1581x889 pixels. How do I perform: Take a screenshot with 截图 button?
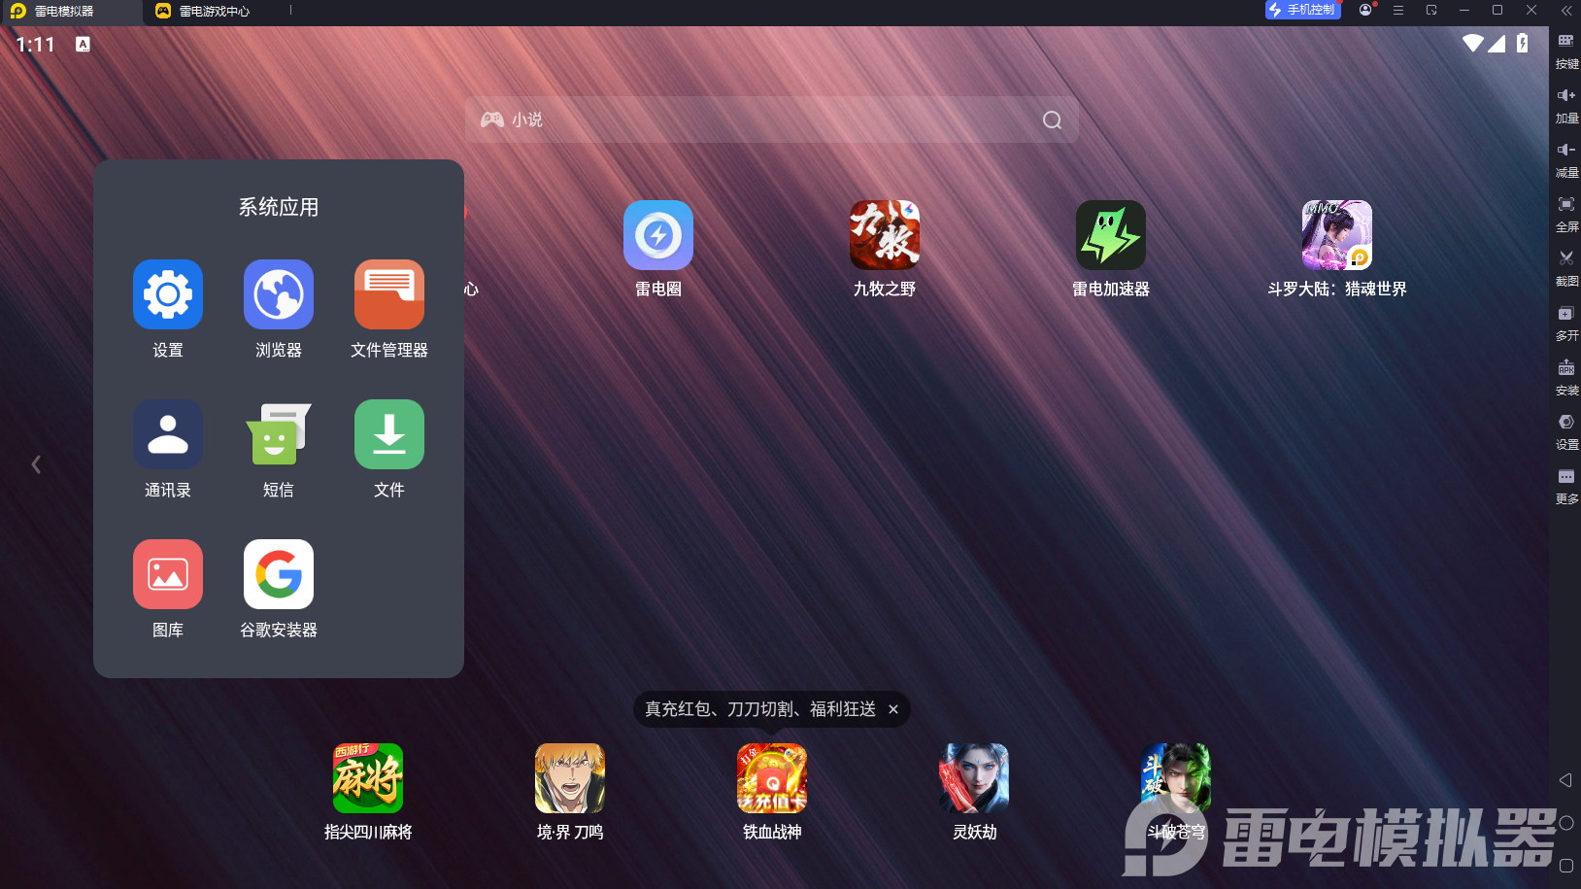[1566, 268]
